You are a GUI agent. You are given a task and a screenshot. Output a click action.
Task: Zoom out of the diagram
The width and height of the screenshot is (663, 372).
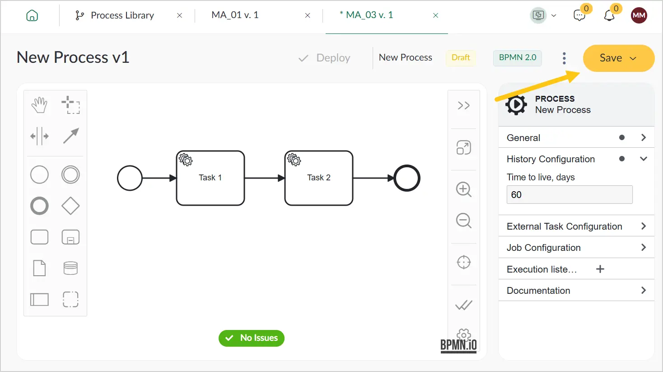464,221
